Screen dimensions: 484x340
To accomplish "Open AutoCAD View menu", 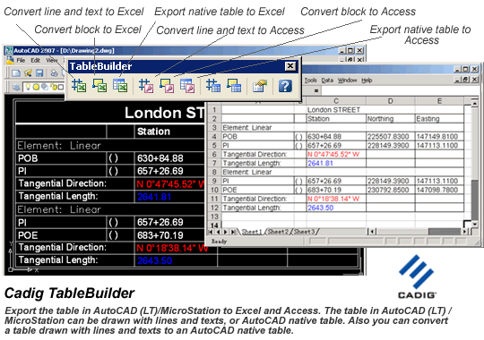I will (x=52, y=60).
